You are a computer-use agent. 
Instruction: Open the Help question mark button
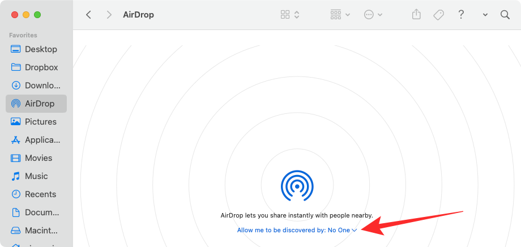coord(462,15)
